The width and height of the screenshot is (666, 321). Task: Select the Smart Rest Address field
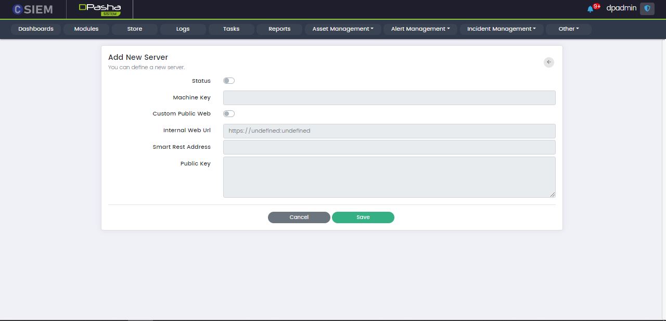tap(389, 147)
